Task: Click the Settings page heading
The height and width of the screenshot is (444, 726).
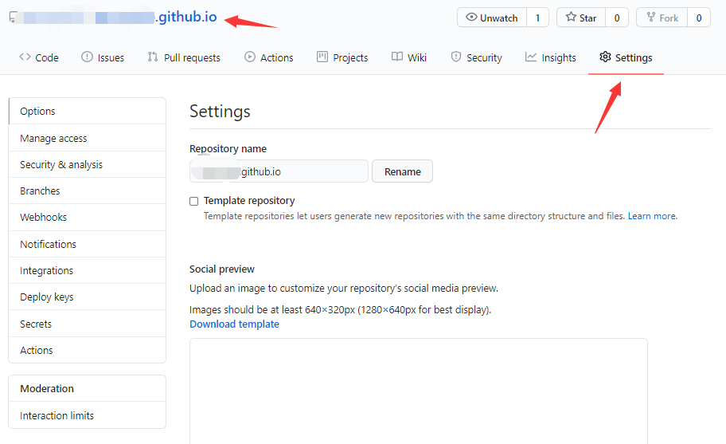Action: pos(220,112)
